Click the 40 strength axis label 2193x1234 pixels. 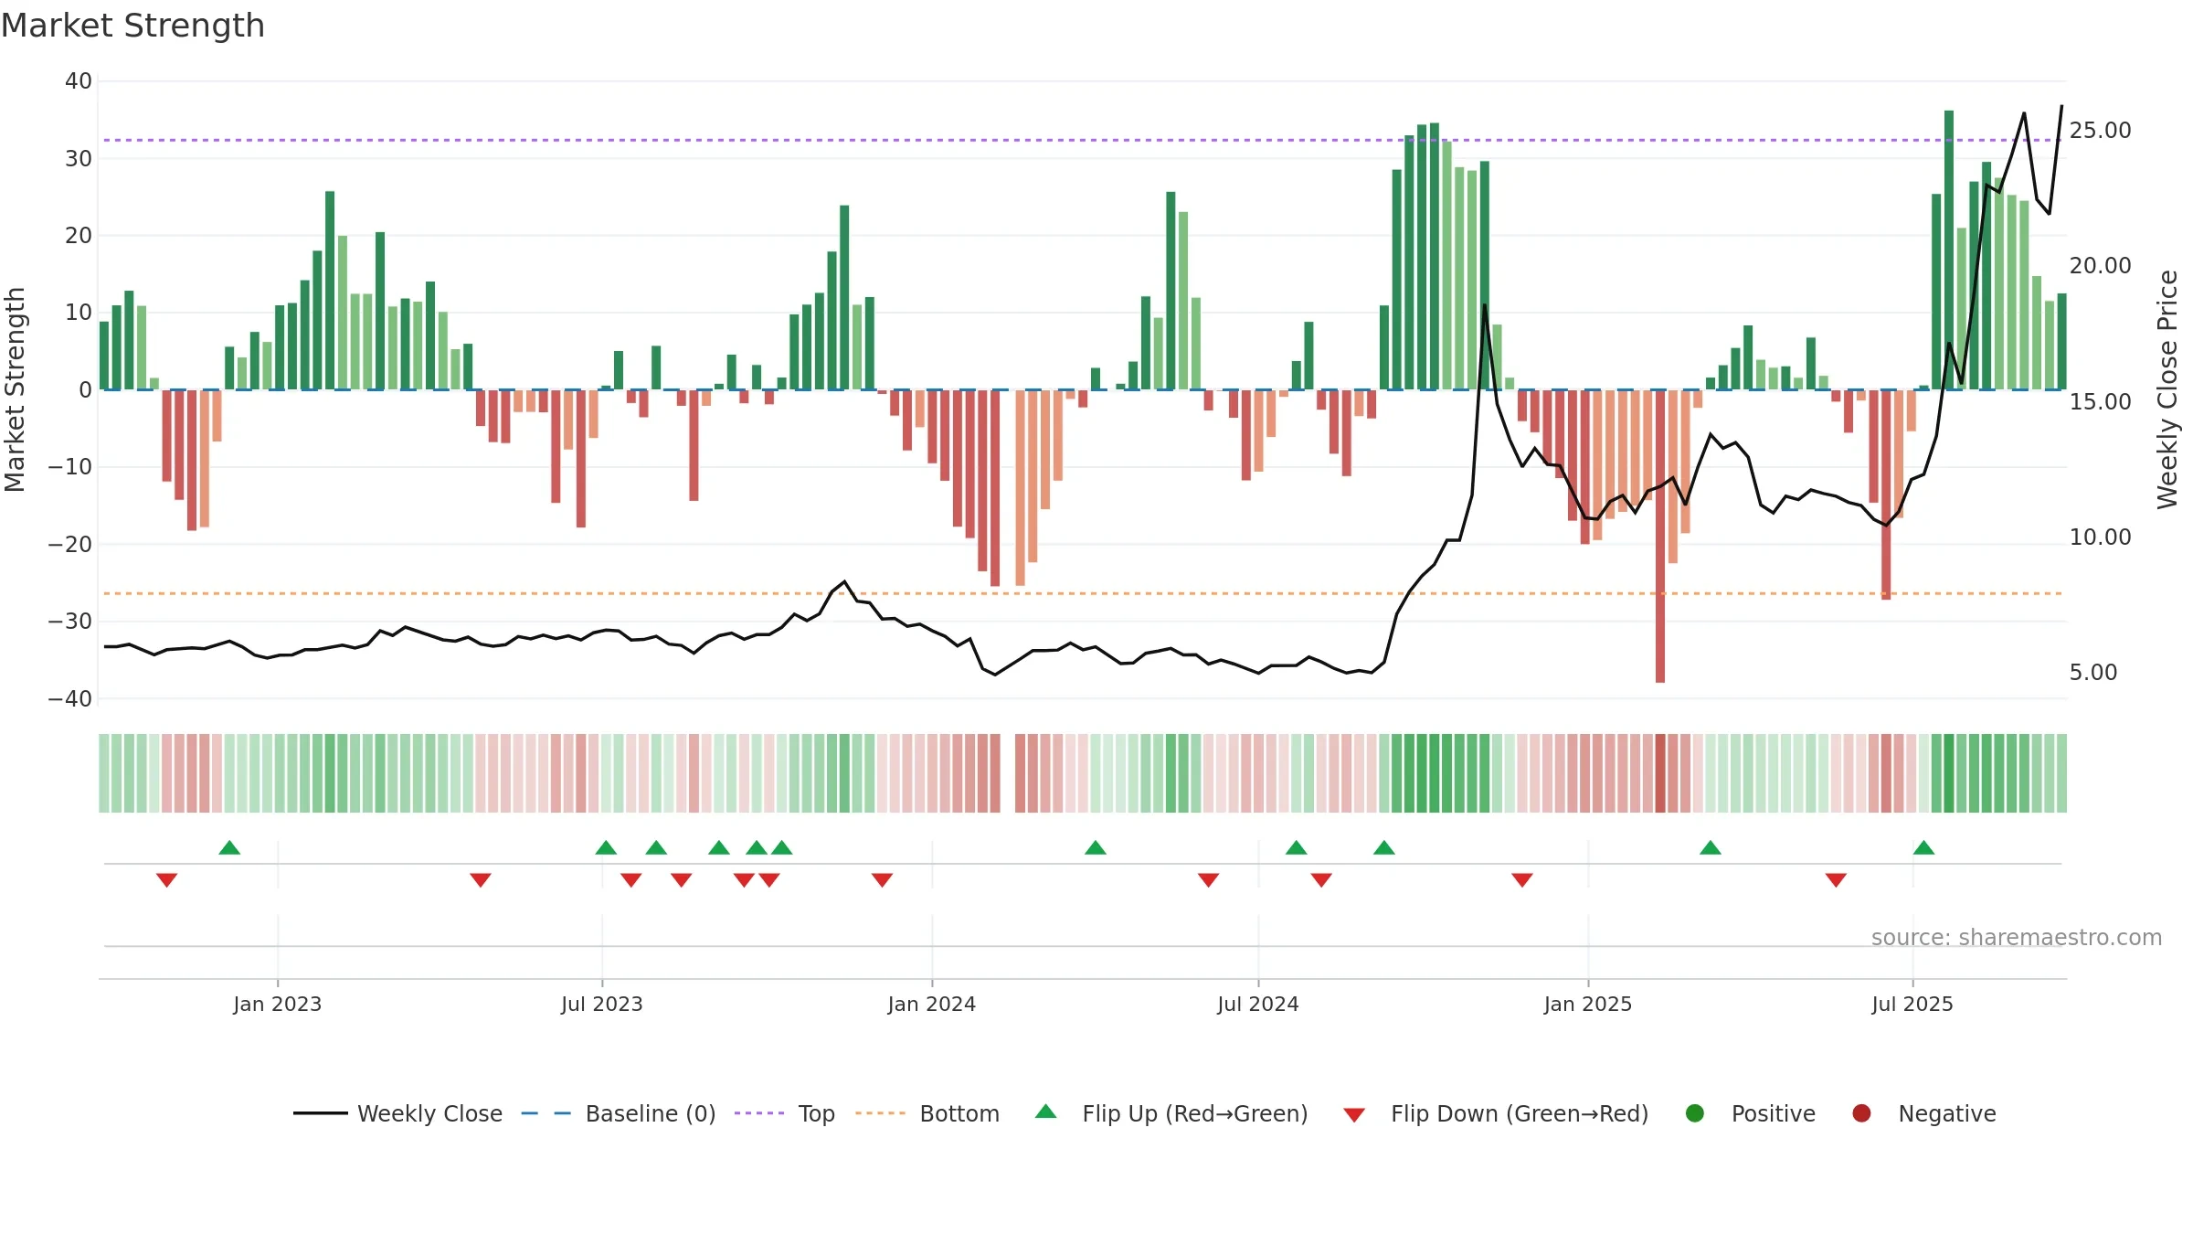tap(79, 80)
